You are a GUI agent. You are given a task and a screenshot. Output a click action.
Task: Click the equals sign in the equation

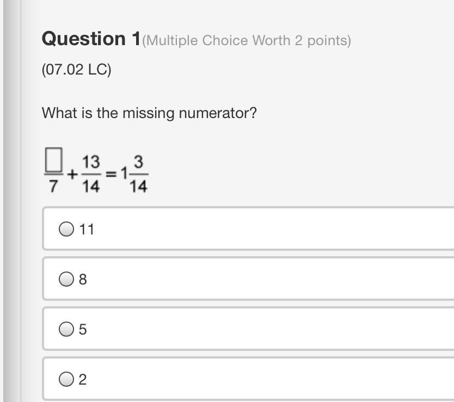[x=111, y=174]
